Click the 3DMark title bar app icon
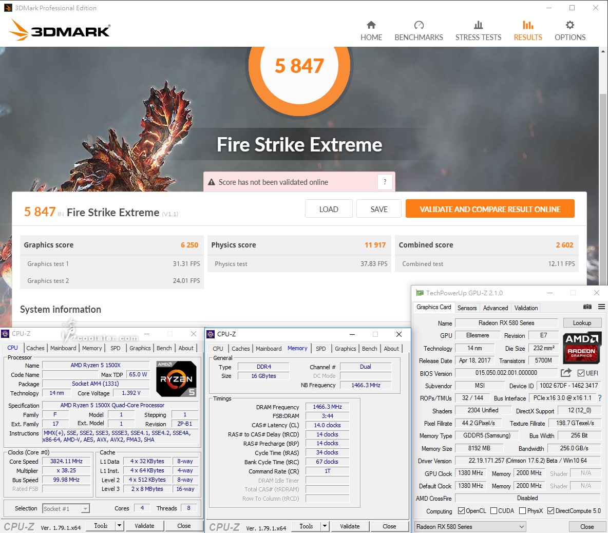Image resolution: width=608 pixels, height=533 pixels. [8, 8]
